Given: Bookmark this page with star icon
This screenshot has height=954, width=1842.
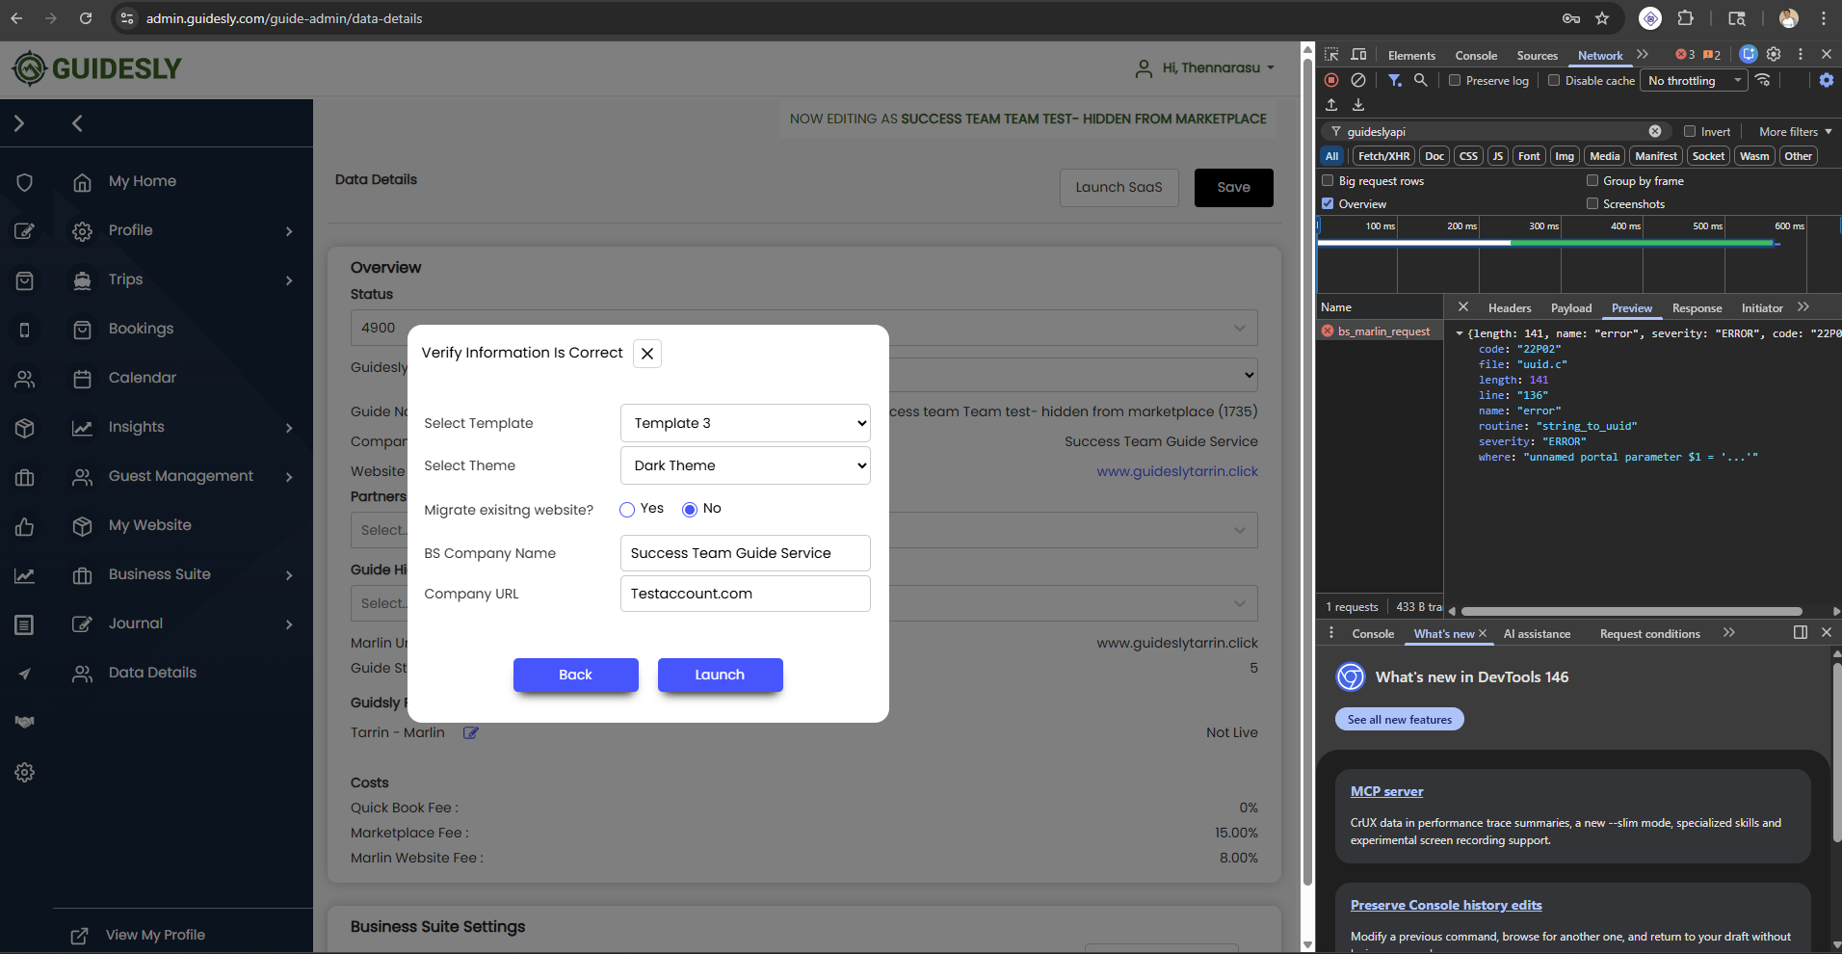Looking at the screenshot, I should 1602,18.
